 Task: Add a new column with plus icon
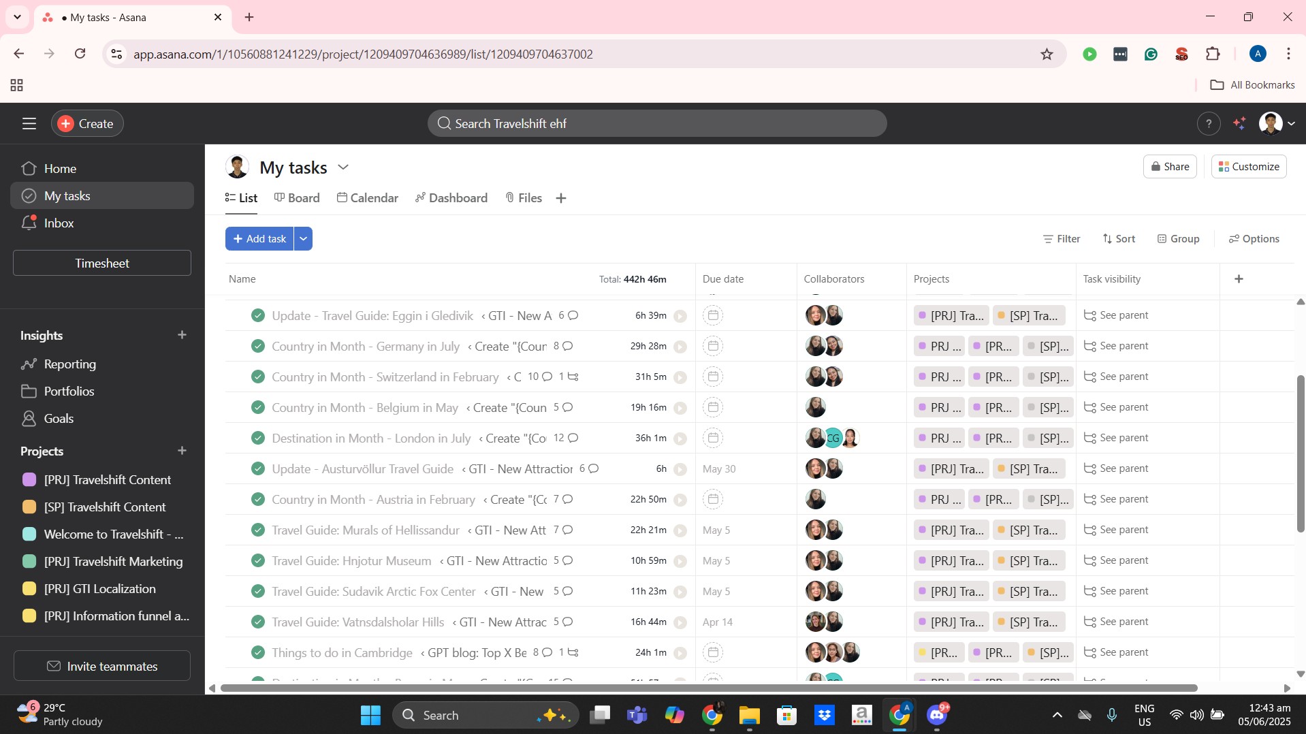coord(1239,278)
